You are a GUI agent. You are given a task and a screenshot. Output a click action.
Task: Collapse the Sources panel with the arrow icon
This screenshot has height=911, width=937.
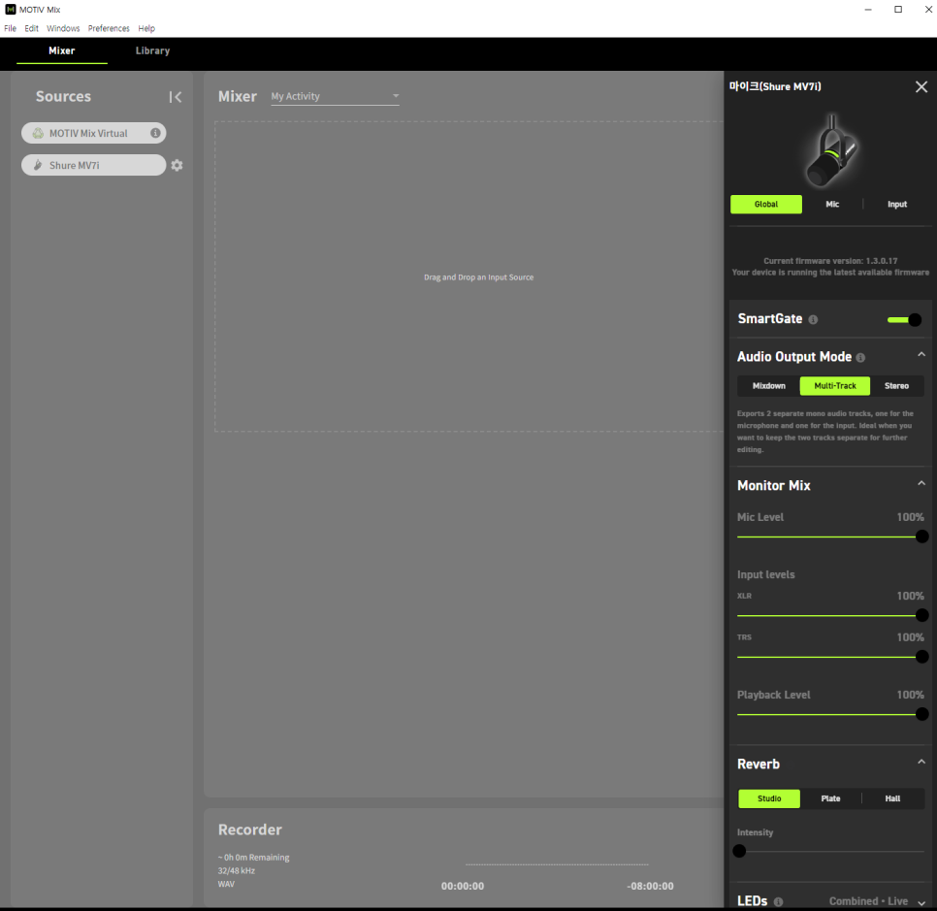click(176, 97)
